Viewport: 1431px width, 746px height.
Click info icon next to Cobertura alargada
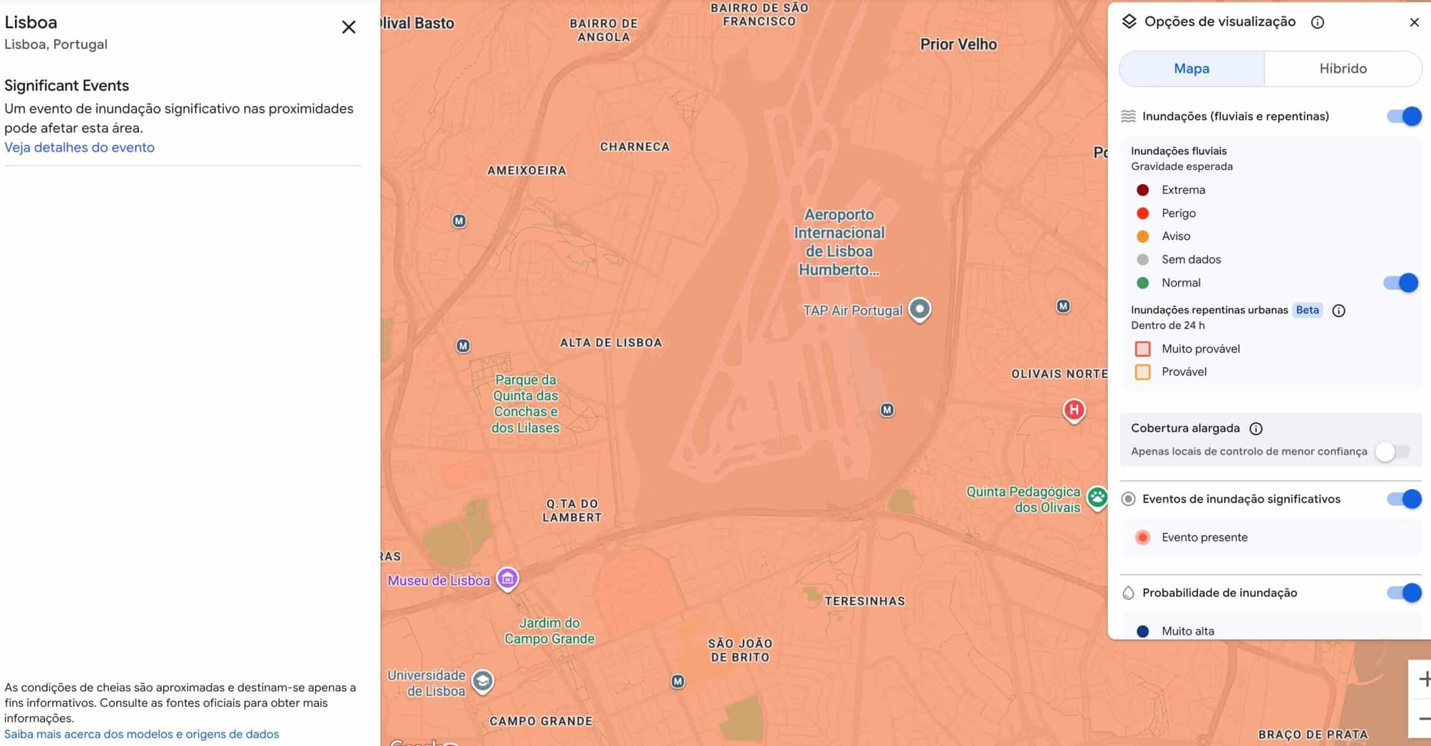[1256, 429]
